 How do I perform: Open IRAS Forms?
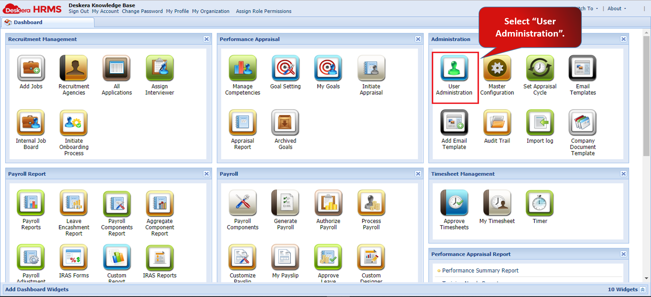[74, 257]
